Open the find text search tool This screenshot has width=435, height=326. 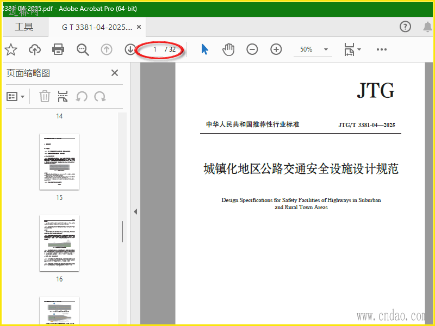[x=83, y=49]
